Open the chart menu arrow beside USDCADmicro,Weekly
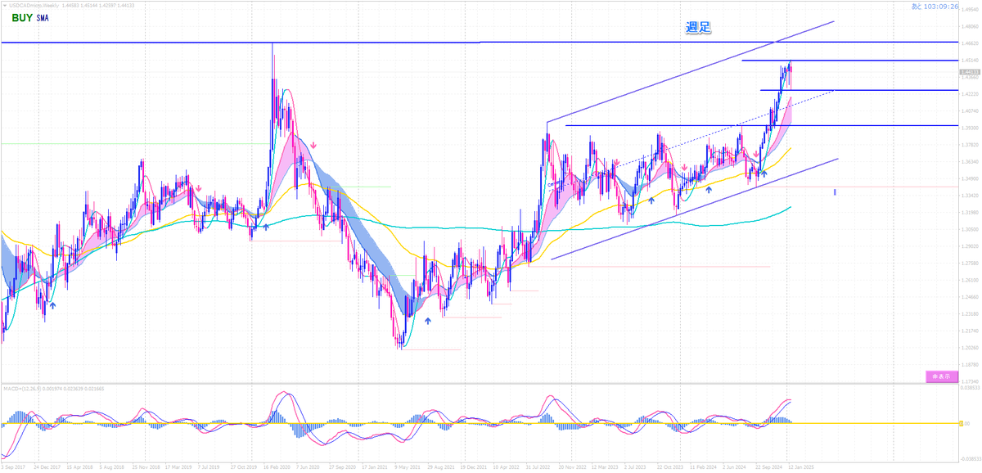Image resolution: width=982 pixels, height=473 pixels. point(4,6)
